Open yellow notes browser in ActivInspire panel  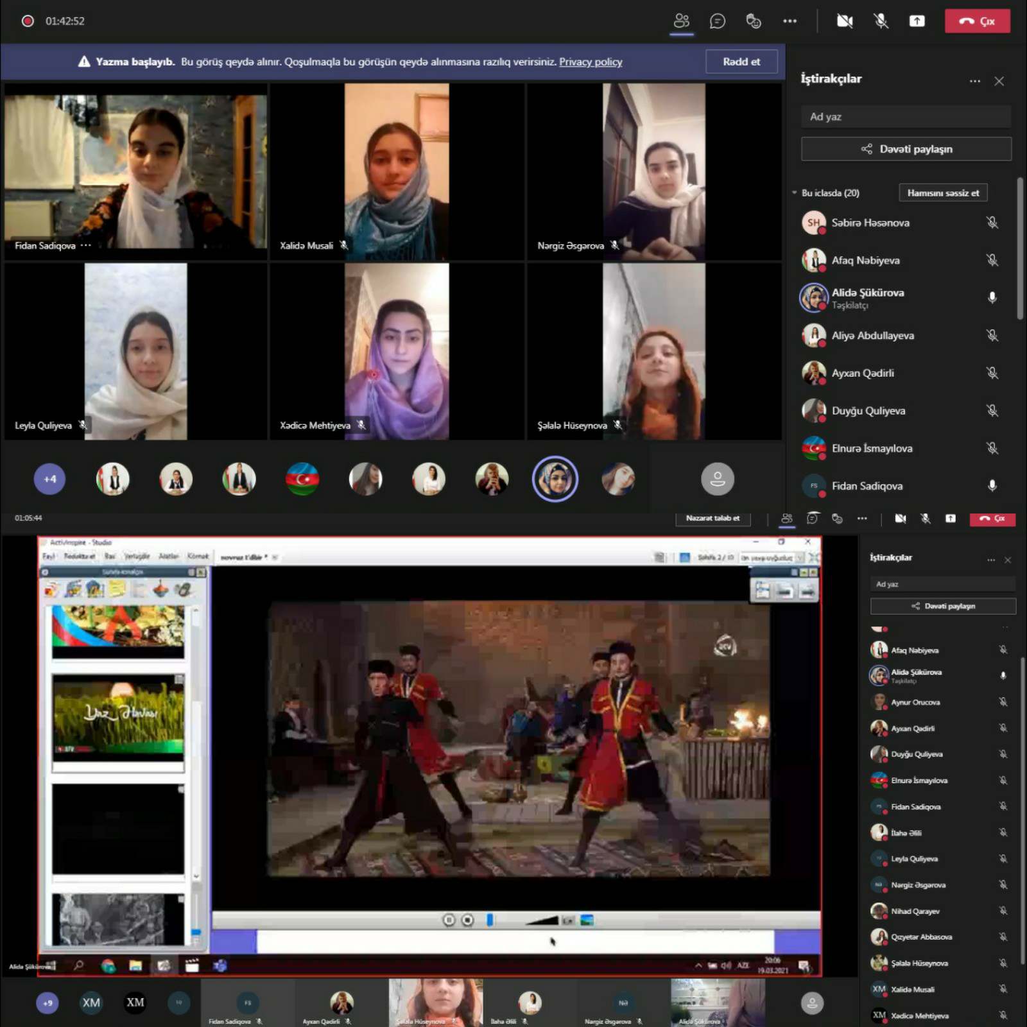(x=117, y=589)
